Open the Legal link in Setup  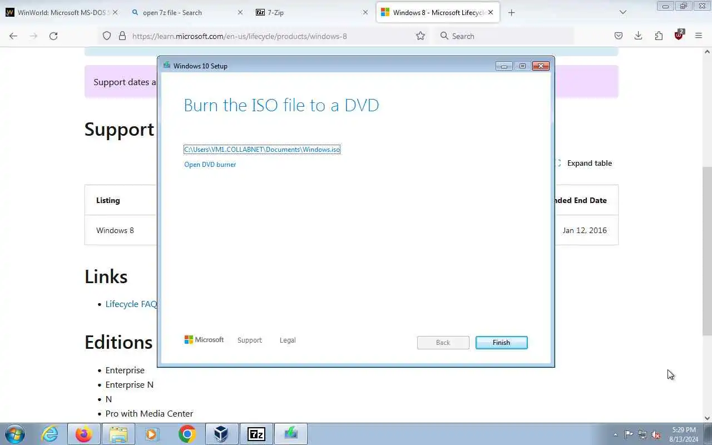[288, 340]
